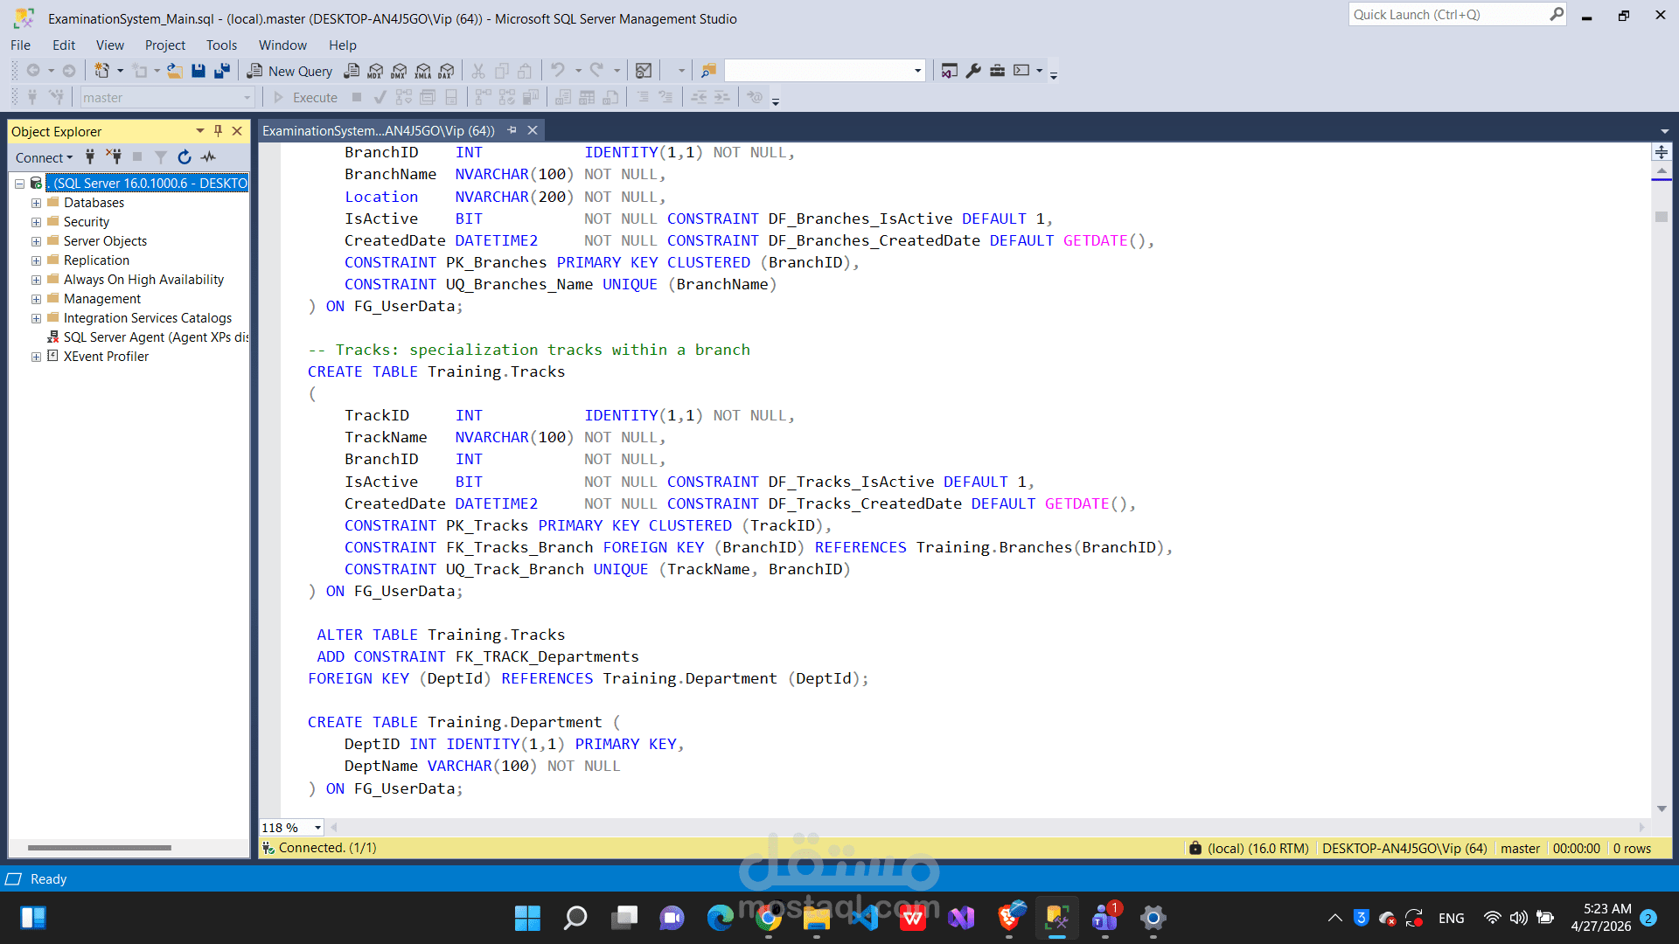Viewport: 1679px width, 944px height.
Task: Toggle auto-hide pin for Object Explorer
Action: click(219, 131)
